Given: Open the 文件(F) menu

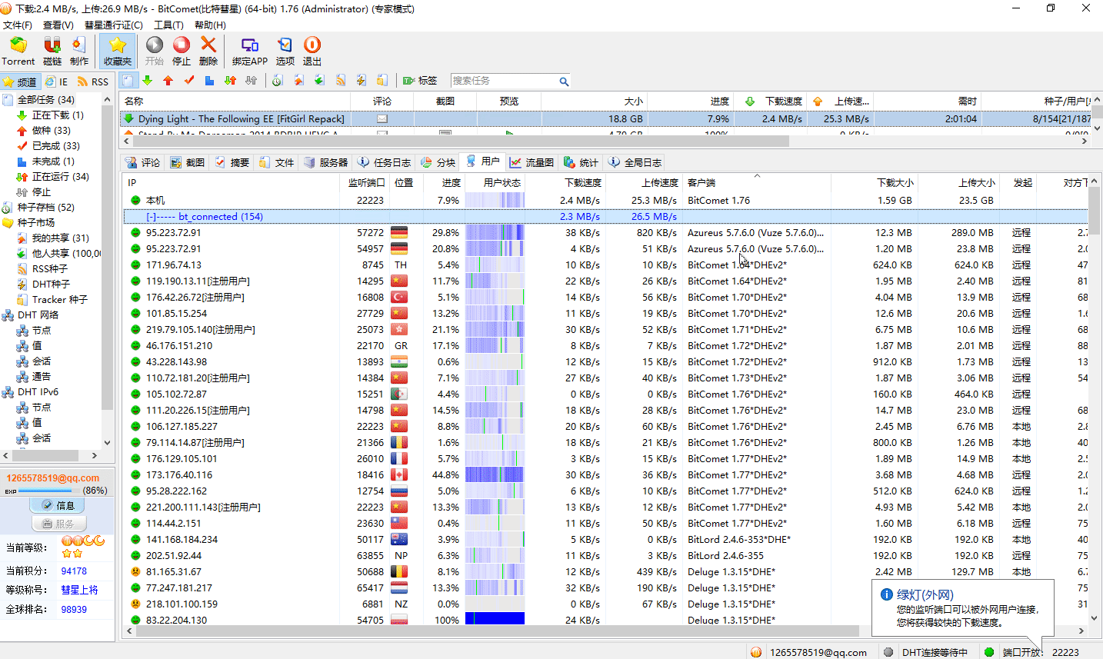Looking at the screenshot, I should [18, 25].
